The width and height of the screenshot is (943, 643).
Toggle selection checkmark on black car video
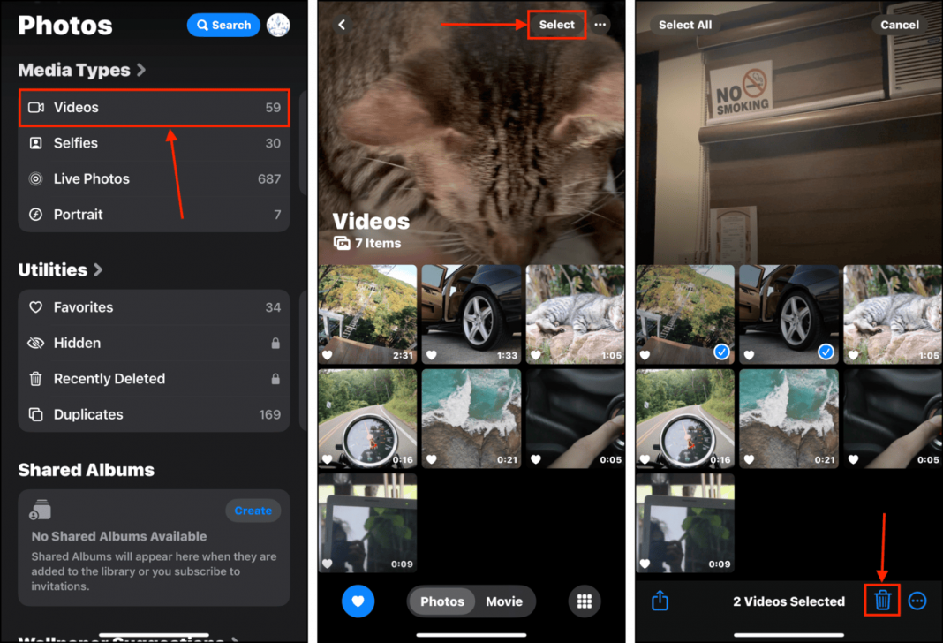pos(826,352)
